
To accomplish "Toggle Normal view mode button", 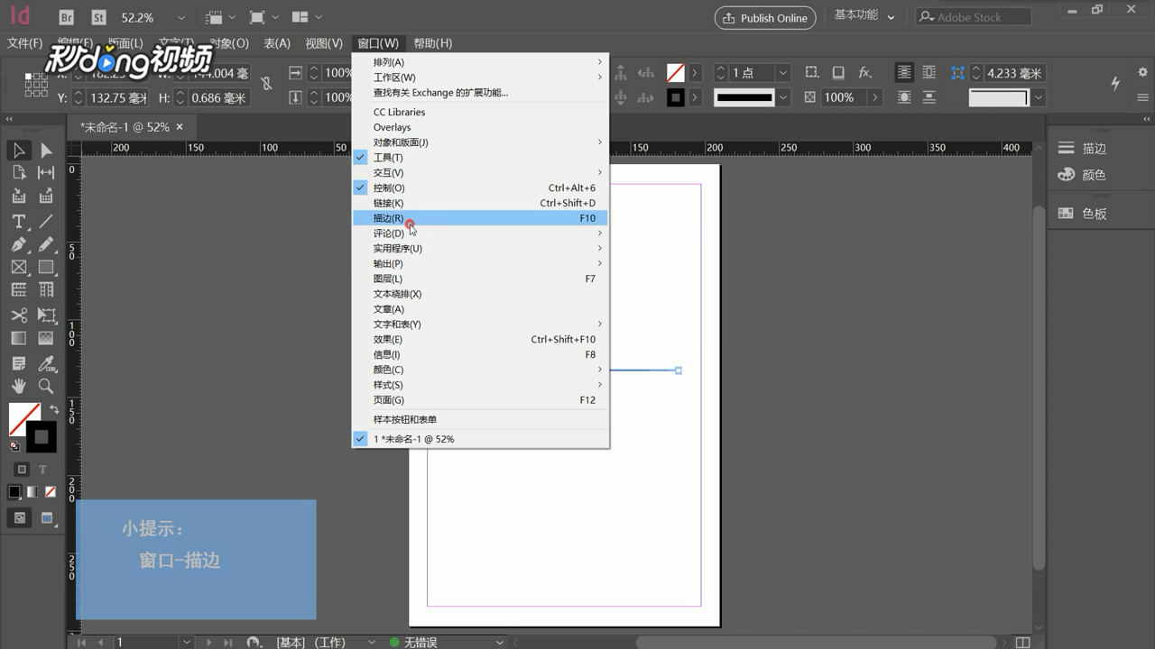I will [20, 518].
